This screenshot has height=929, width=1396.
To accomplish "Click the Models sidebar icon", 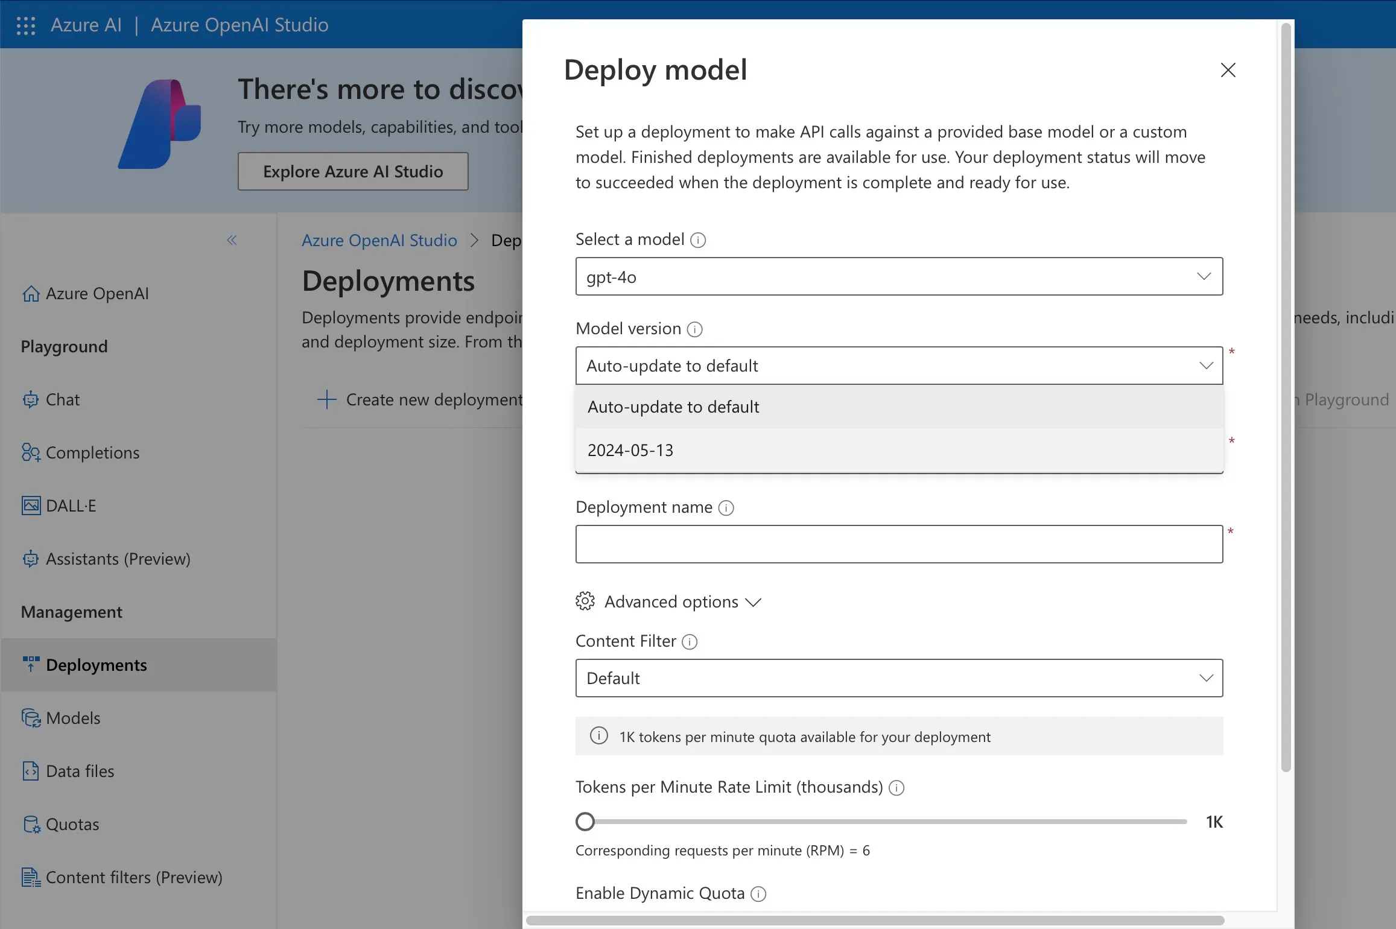I will coord(31,718).
